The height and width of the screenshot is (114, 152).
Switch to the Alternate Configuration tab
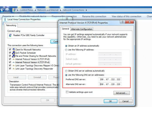coord(82,29)
